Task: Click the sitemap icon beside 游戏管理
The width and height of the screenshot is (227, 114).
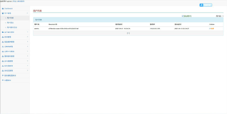Action: pyautogui.click(x=3, y=37)
